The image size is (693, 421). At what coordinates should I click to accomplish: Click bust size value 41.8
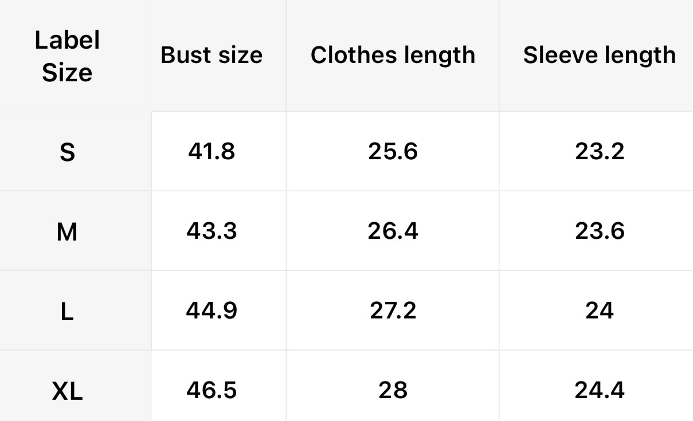click(212, 151)
